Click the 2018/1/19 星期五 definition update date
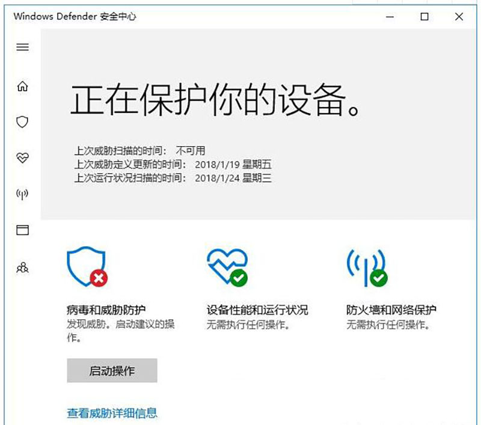 click(233, 164)
